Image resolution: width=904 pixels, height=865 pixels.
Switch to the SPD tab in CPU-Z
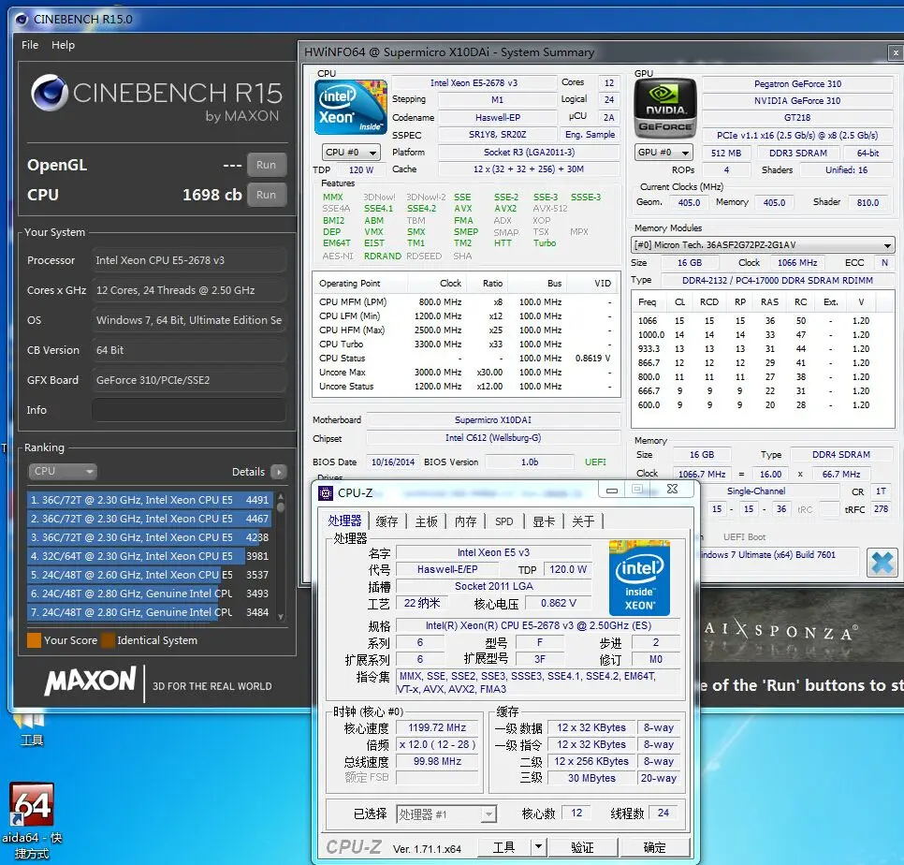[503, 521]
